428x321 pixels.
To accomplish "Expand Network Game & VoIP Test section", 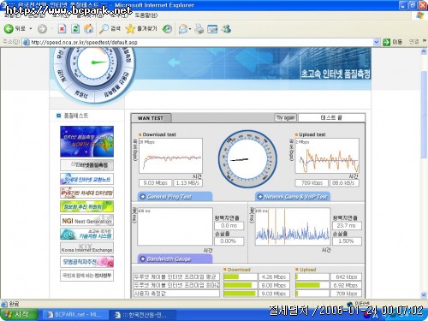I will click(293, 197).
